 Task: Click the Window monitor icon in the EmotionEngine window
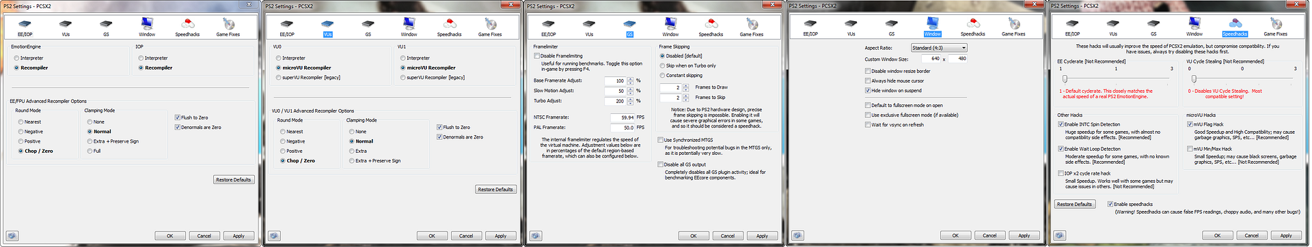coord(147,24)
